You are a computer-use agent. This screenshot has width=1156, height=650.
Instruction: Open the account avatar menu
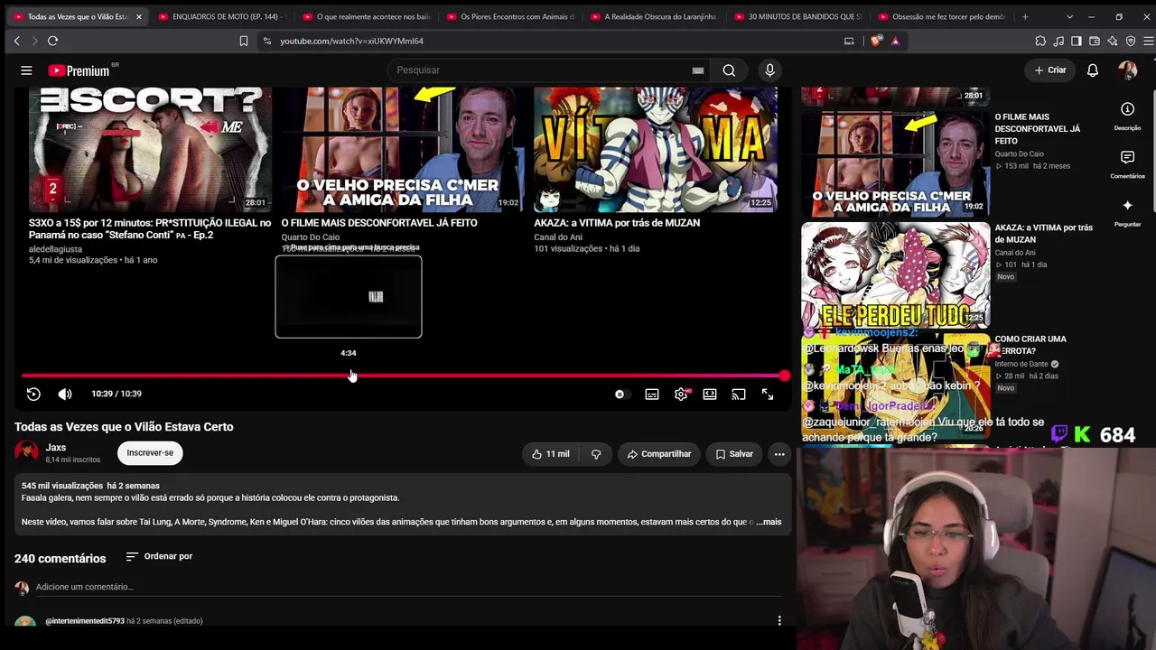click(x=1127, y=70)
